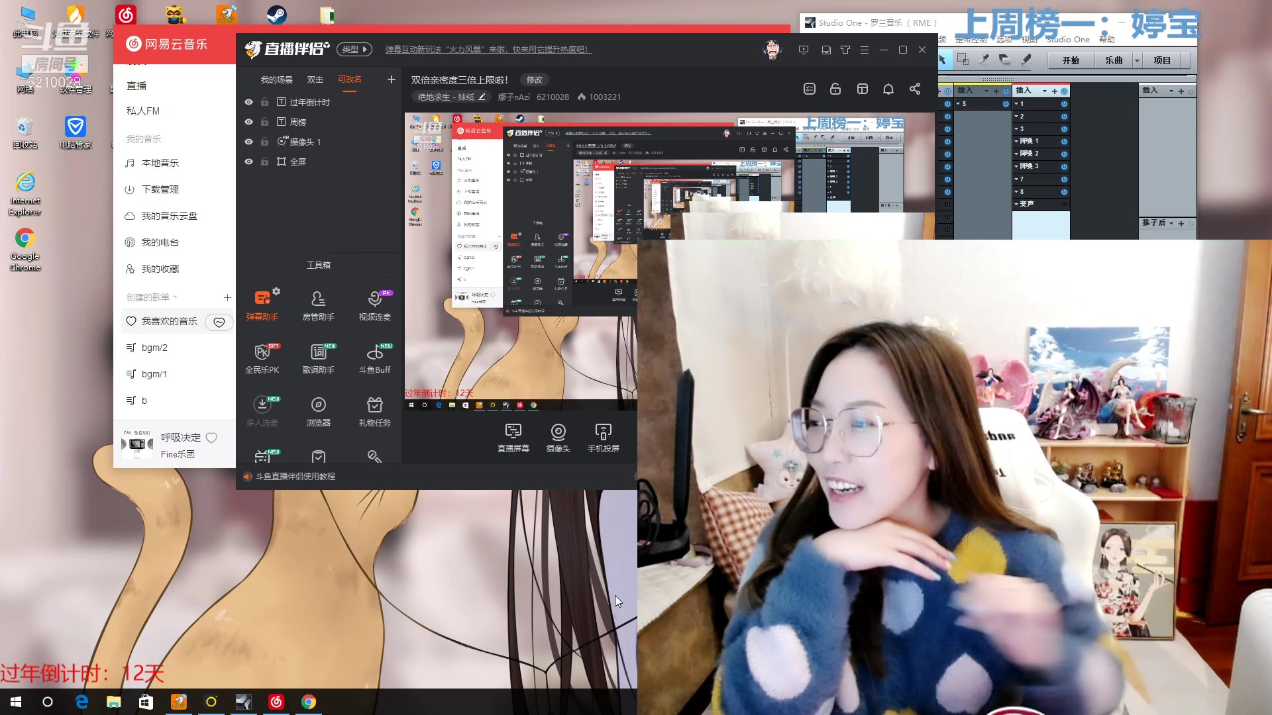1272x715 pixels.
Task: Expand the 降噪 2 insert menu
Action: coord(1016,154)
